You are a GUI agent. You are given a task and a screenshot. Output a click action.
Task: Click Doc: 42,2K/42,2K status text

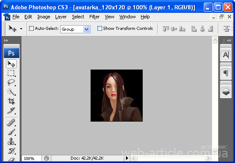point(87,158)
